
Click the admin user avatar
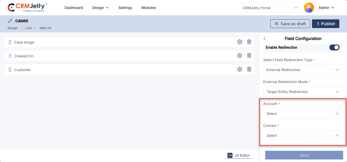[309, 8]
